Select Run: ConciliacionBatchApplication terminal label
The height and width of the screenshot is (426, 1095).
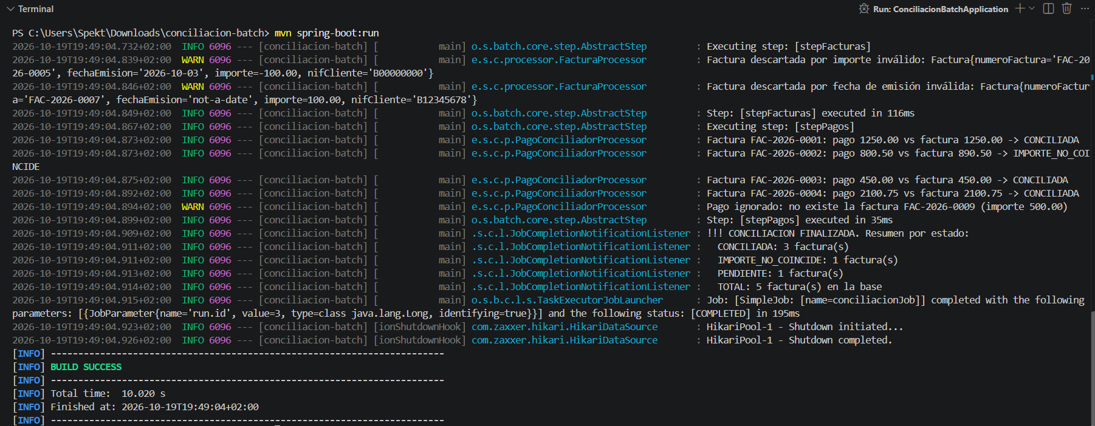[x=941, y=9]
